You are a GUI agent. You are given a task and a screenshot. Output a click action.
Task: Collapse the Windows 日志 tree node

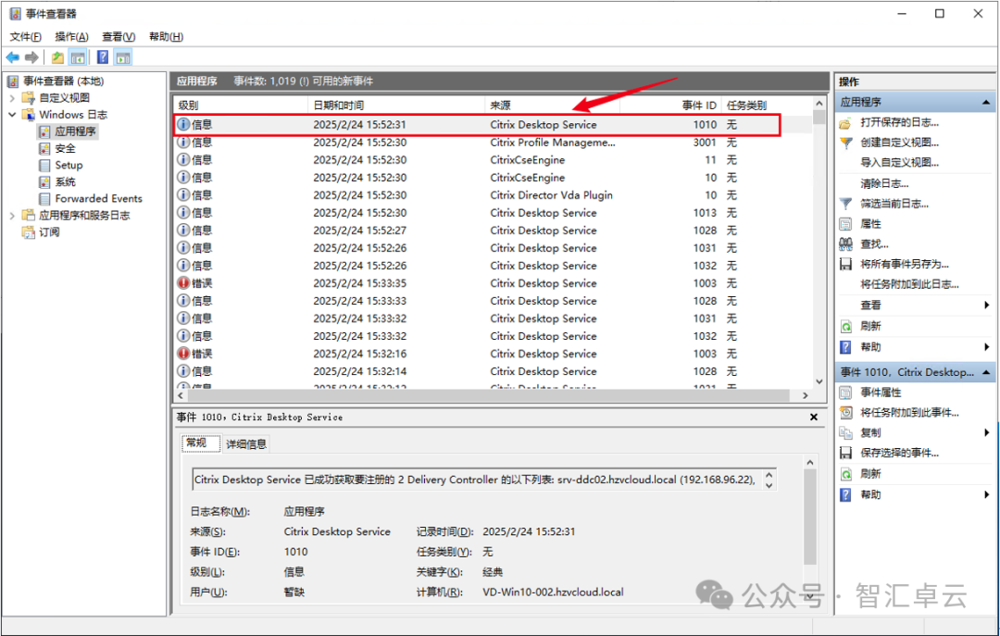point(12,114)
